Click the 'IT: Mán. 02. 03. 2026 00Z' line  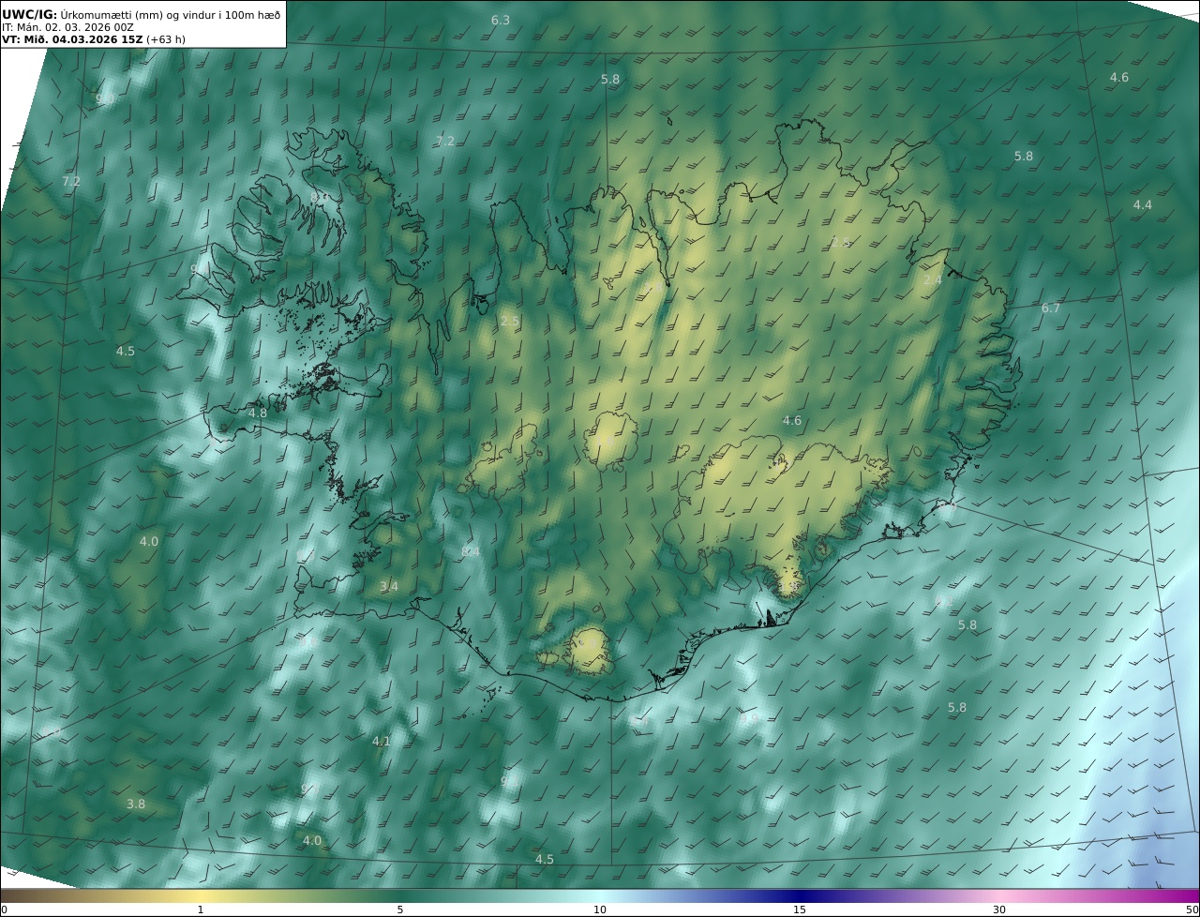pos(68,27)
